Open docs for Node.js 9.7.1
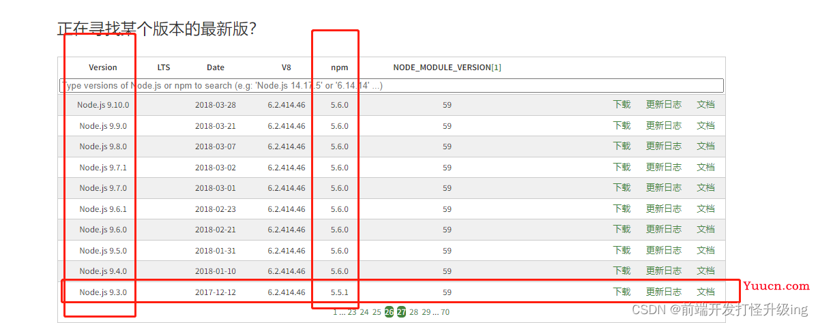The image size is (818, 323). coord(706,167)
